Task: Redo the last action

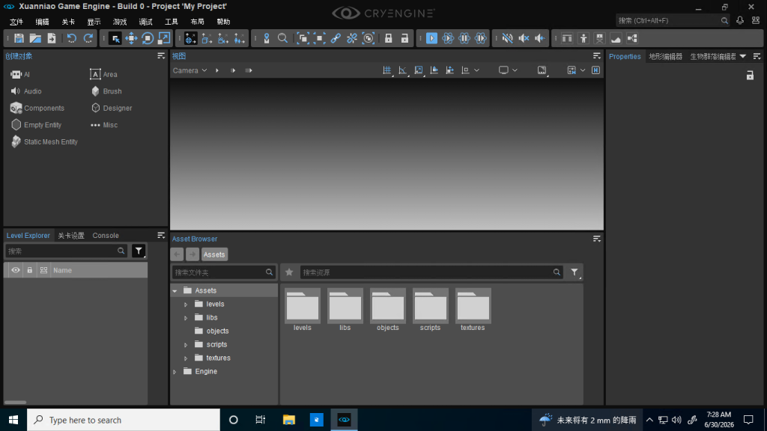Action: coord(88,38)
